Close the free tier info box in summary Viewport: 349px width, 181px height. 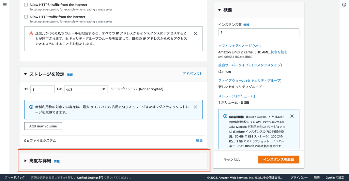tap(292, 116)
